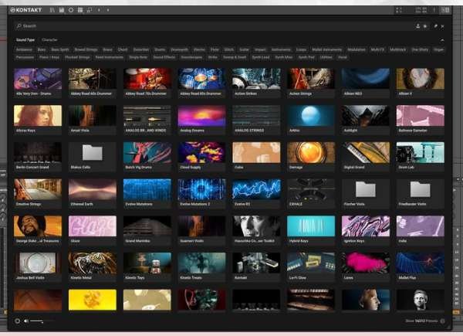Image resolution: width=463 pixels, height=336 pixels.
Task: Open the Ethereal Earth library
Action: pyautogui.click(x=93, y=193)
